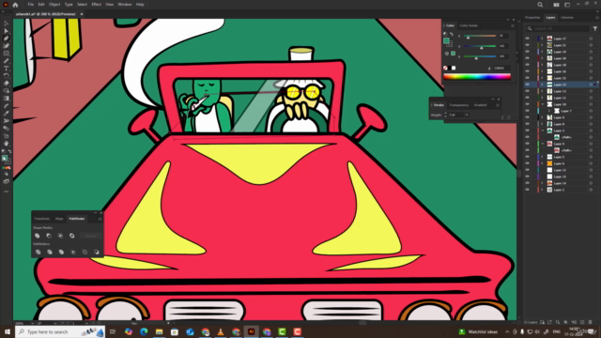Viewport: 601px width, 338px height.
Task: Click the Home icon in the top bar
Action: click(x=15, y=5)
